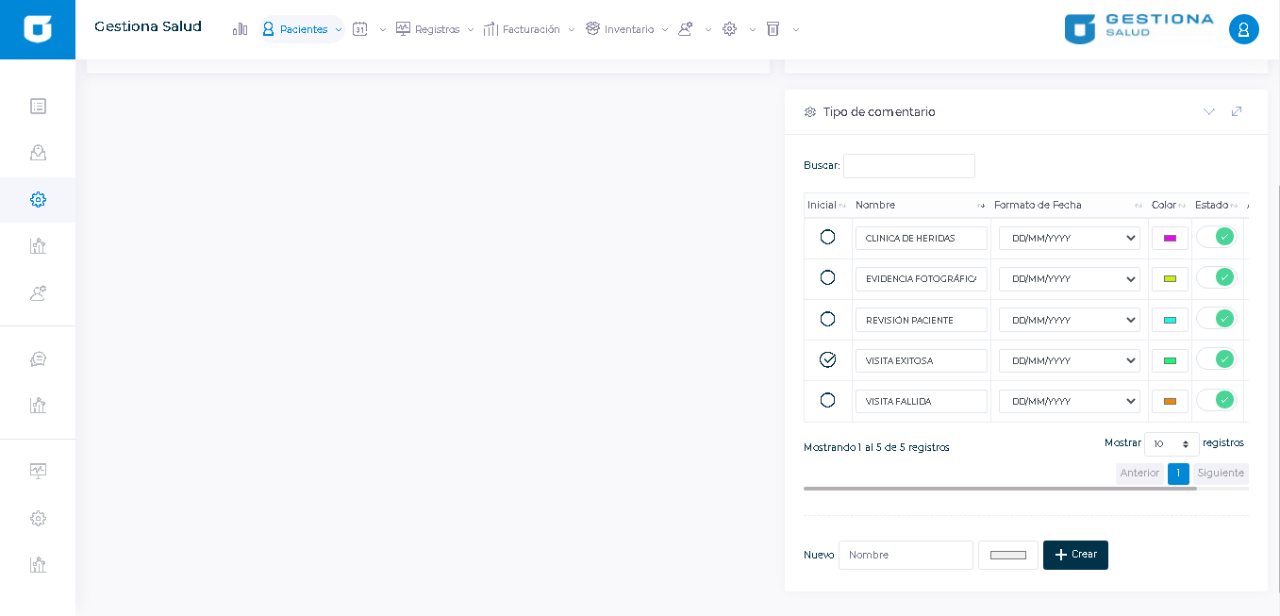Go to the Siguiente page
Screen dimensions: 1280x616
(1221, 474)
